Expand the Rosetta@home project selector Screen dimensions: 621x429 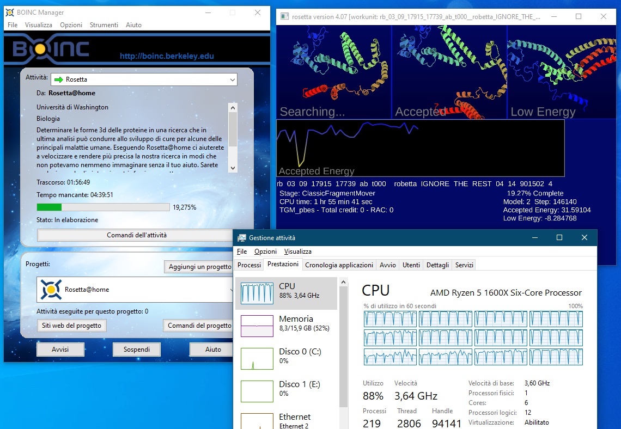click(x=135, y=290)
